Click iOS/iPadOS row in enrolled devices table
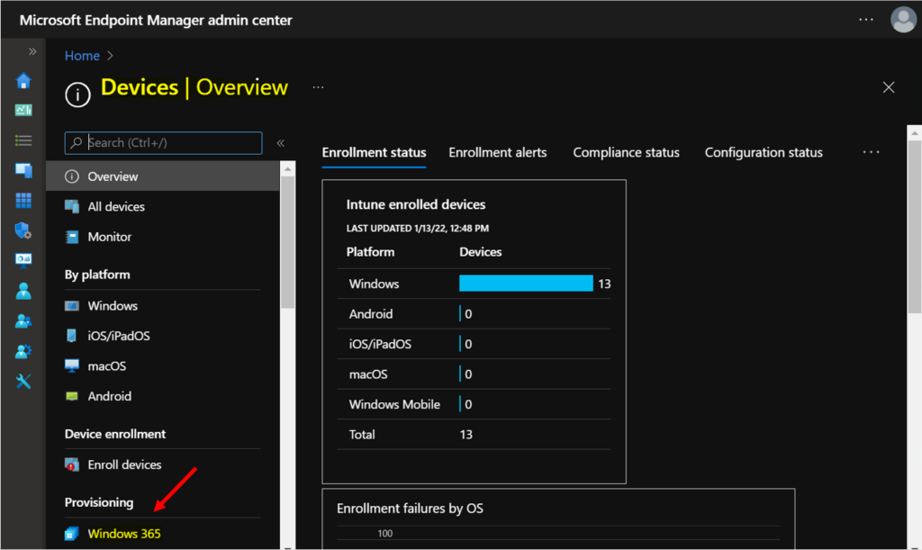Screen dimensions: 922x550 474,344
